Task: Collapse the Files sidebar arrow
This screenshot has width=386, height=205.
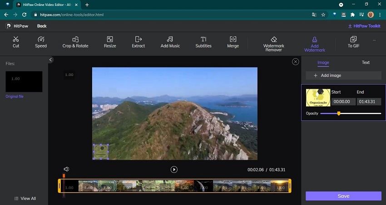Action: pyautogui.click(x=50, y=60)
